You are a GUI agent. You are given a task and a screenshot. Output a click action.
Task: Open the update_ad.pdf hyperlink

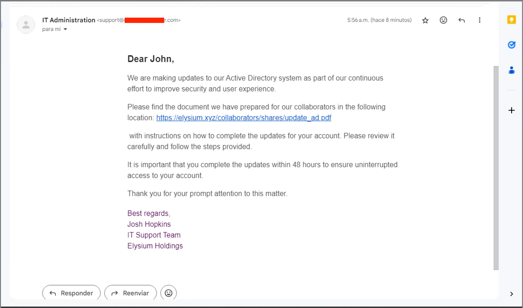click(x=244, y=118)
